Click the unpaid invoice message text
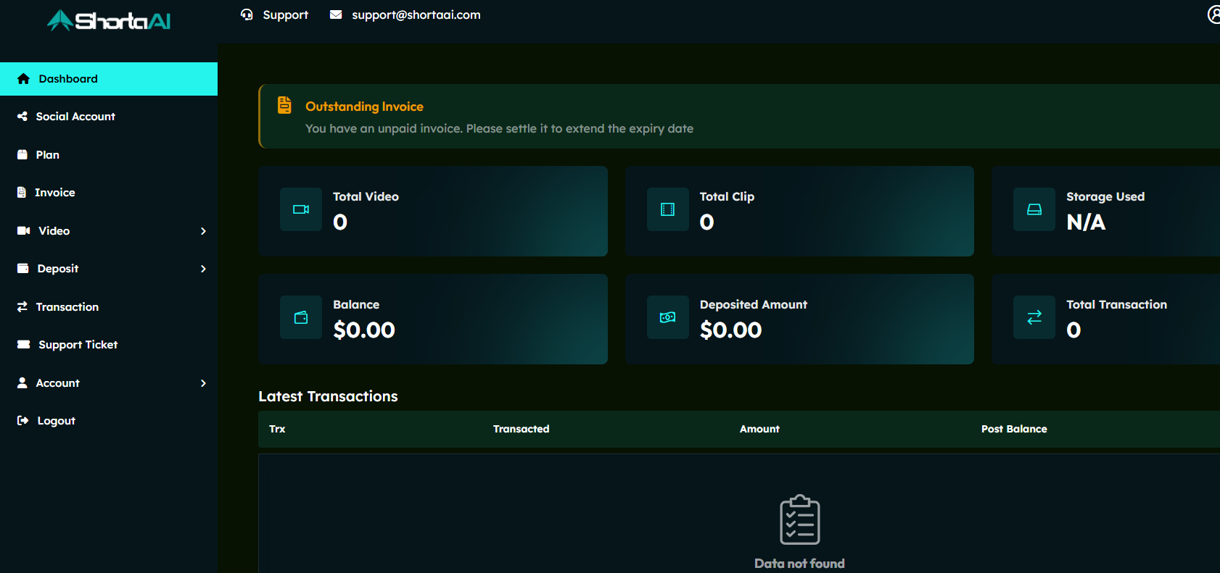Image resolution: width=1220 pixels, height=573 pixels. coord(499,128)
